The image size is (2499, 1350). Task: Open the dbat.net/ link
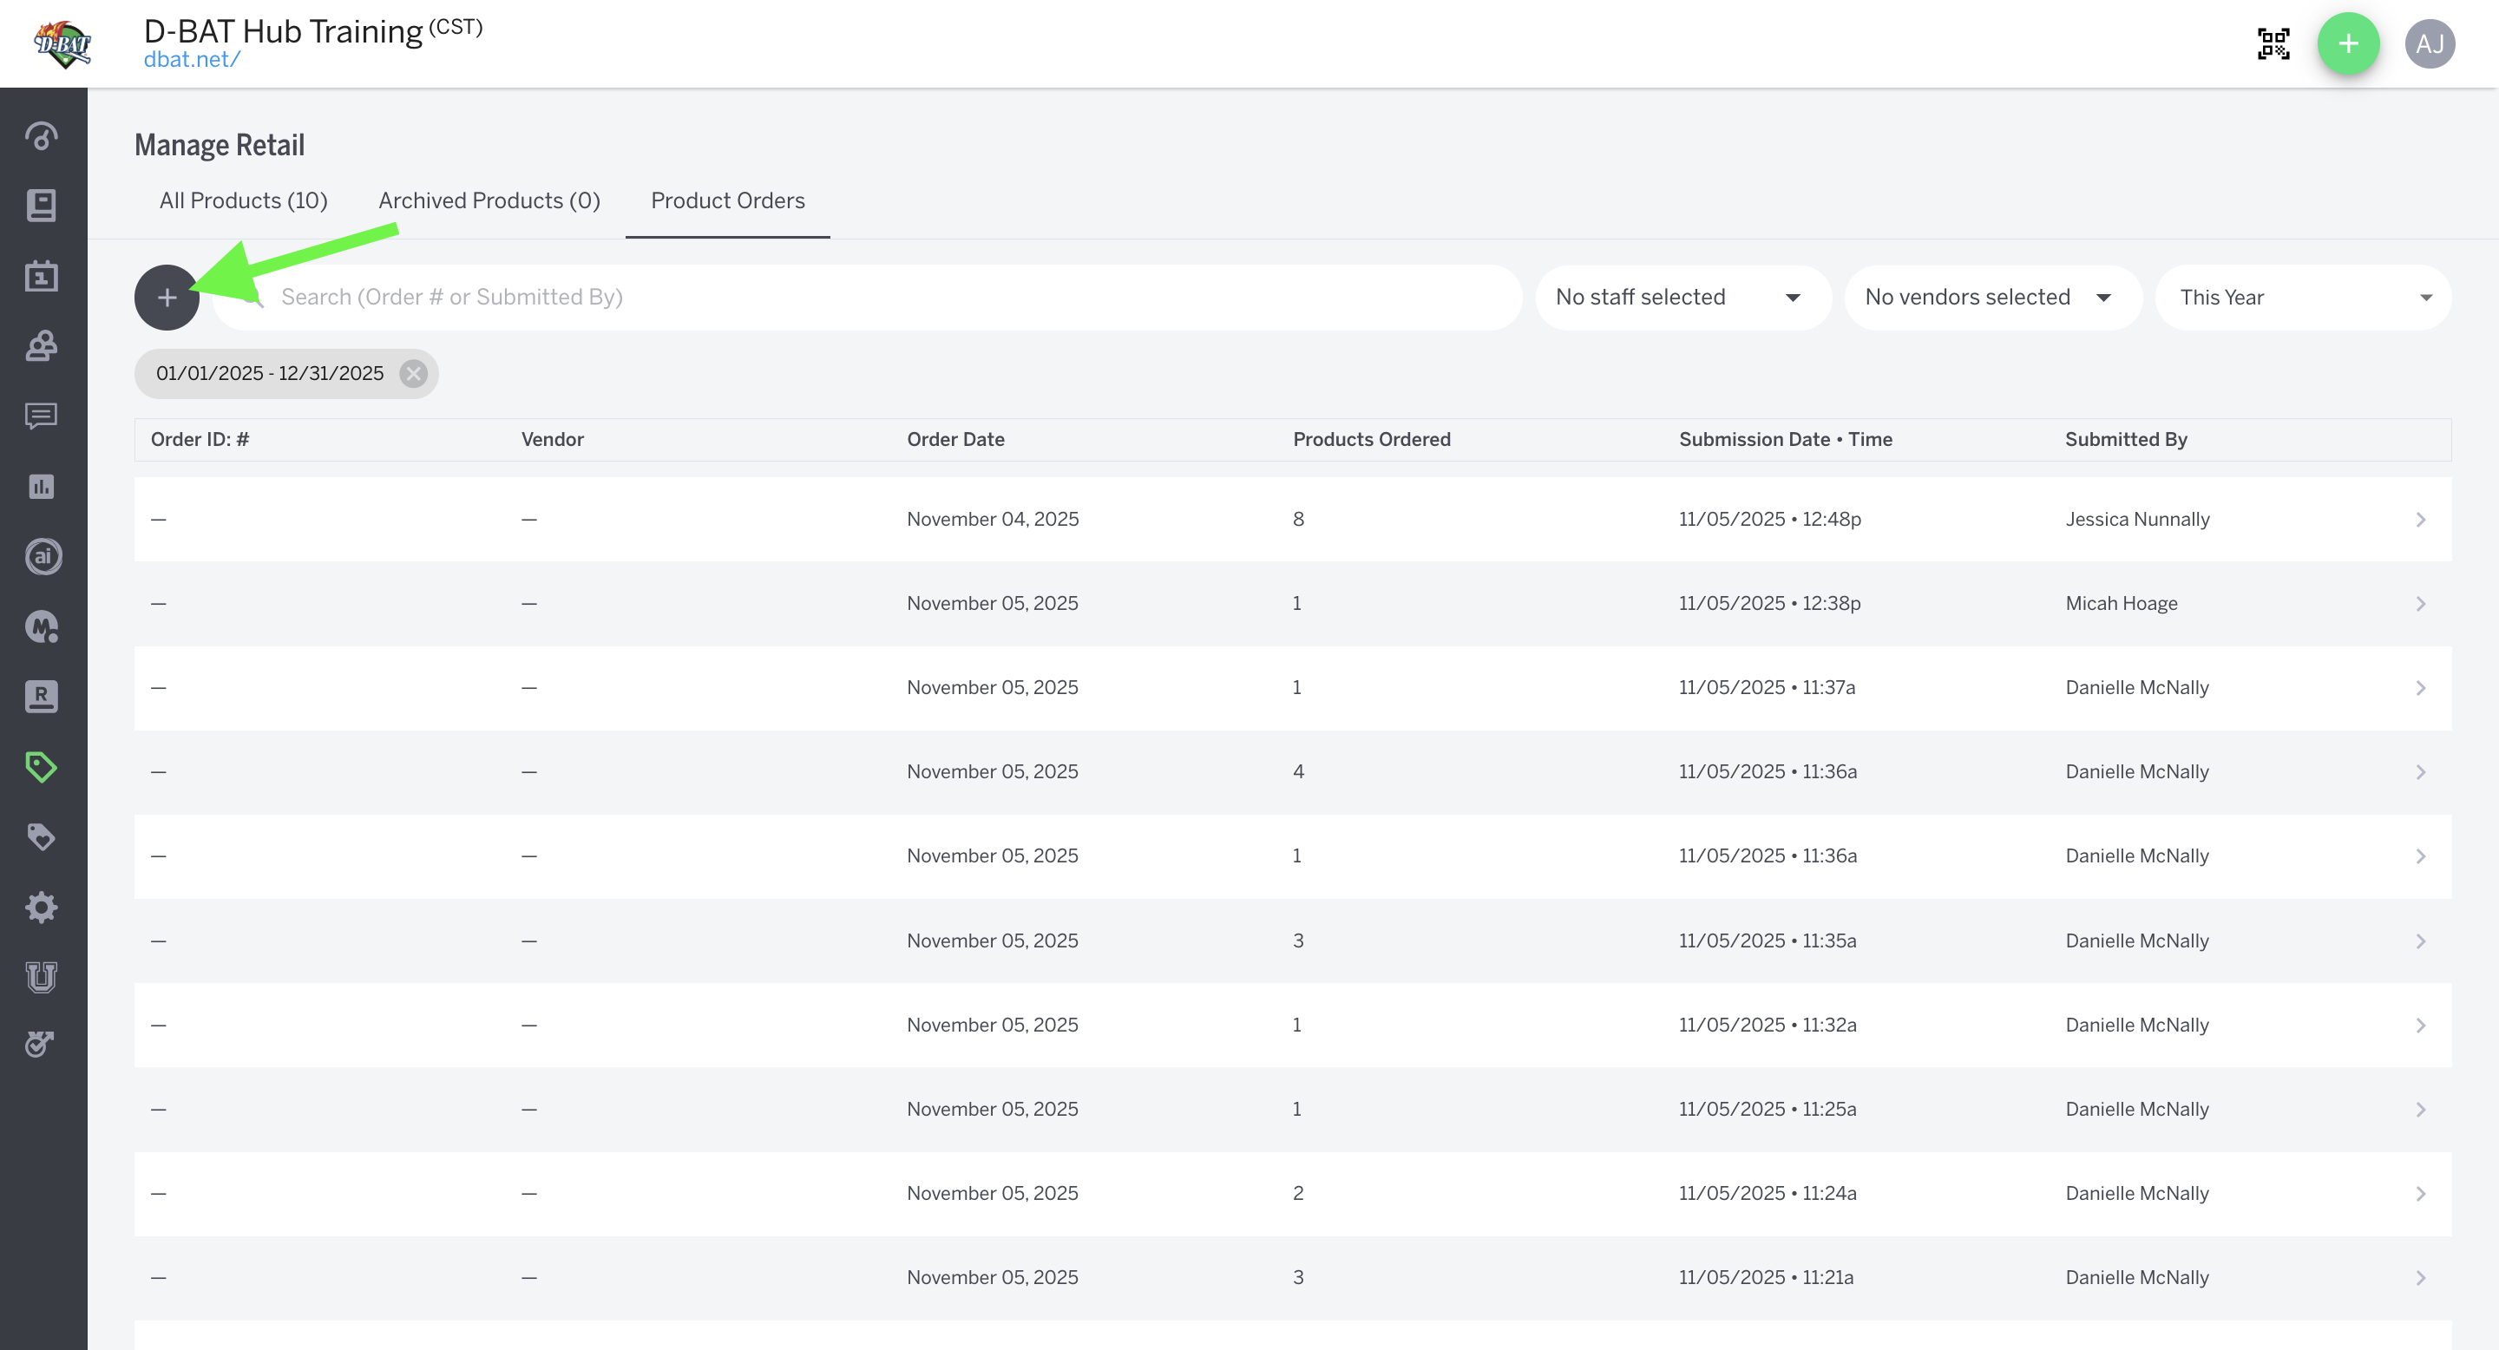pyautogui.click(x=191, y=59)
